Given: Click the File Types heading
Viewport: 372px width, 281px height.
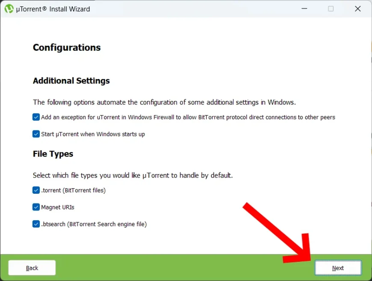Looking at the screenshot, I should [x=53, y=154].
